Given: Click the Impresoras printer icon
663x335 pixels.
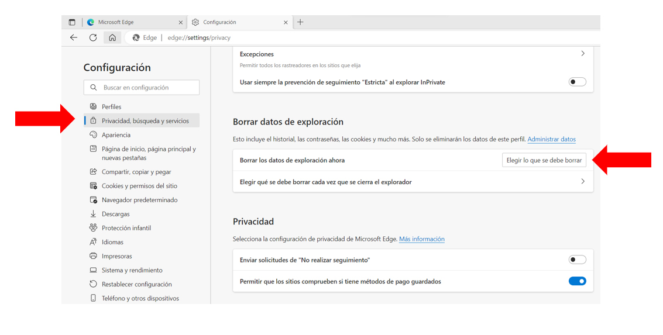Looking at the screenshot, I should pyautogui.click(x=93, y=256).
